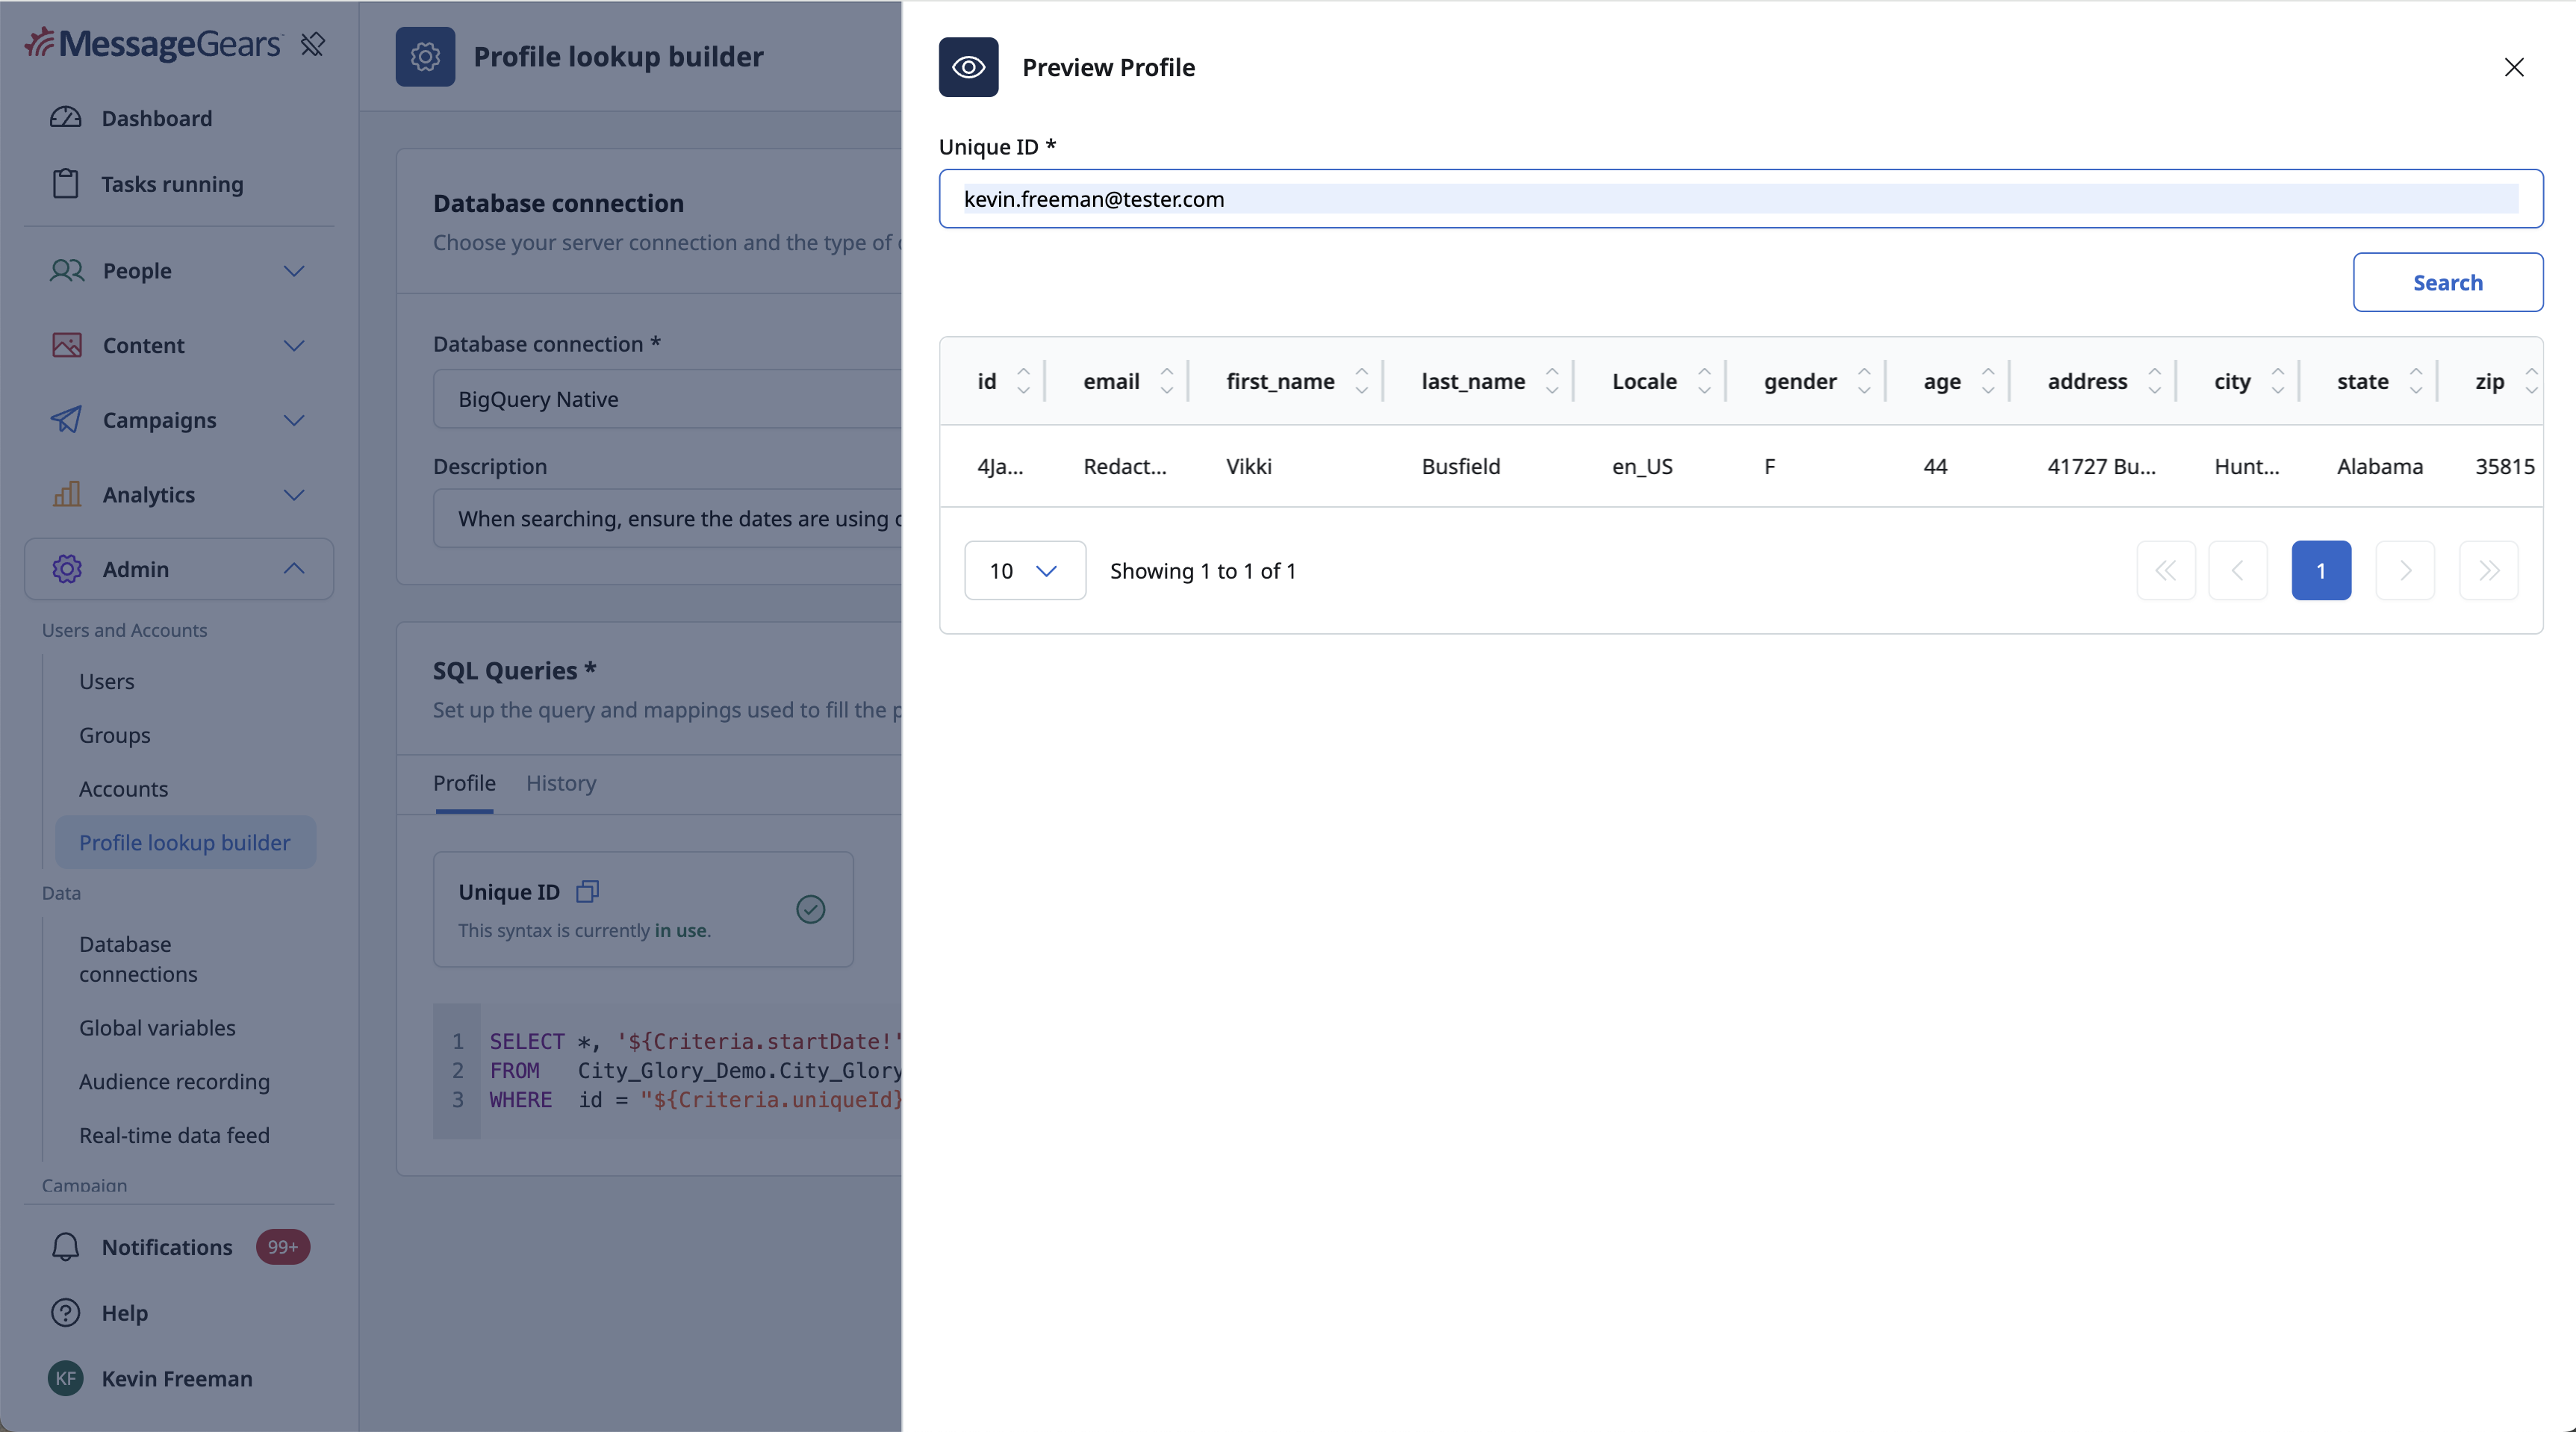Click the Vikki first_name cell
The width and height of the screenshot is (2576, 1432).
(x=1249, y=466)
